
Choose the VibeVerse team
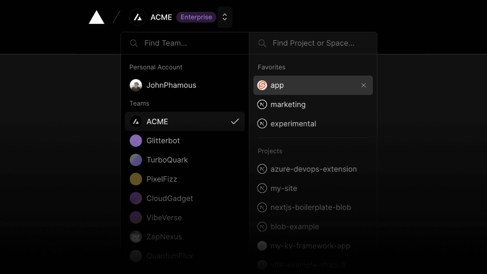coord(164,218)
